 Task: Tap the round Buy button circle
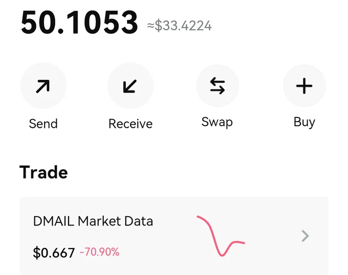[304, 85]
